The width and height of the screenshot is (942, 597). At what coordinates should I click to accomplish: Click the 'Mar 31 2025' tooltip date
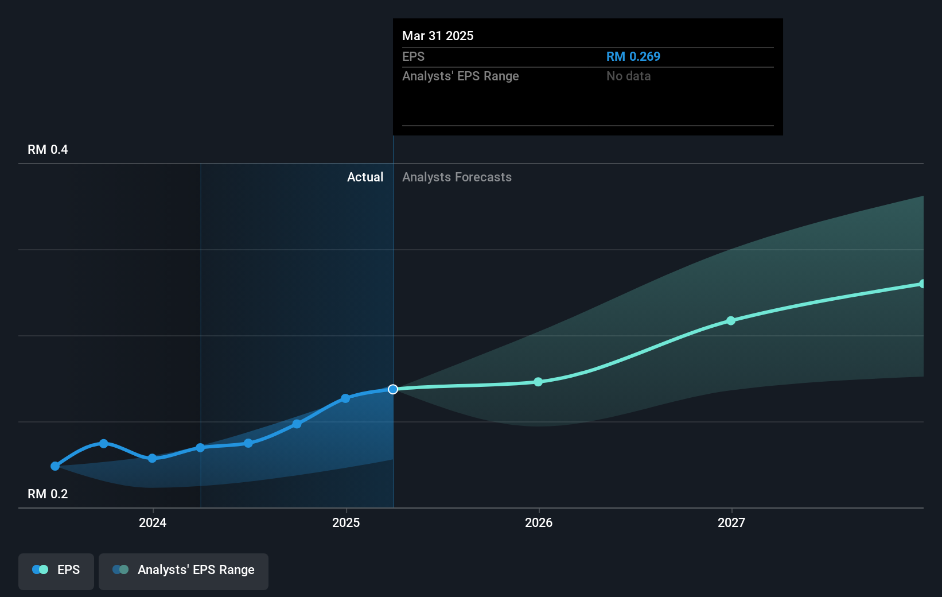(x=438, y=36)
